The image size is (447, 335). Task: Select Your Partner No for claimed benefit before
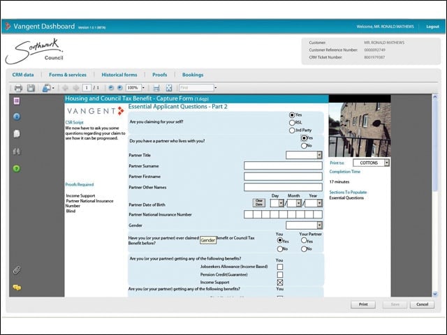pyautogui.click(x=304, y=249)
